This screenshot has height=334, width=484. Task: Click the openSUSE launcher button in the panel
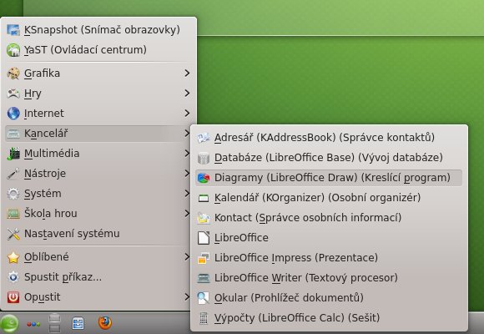point(9,323)
